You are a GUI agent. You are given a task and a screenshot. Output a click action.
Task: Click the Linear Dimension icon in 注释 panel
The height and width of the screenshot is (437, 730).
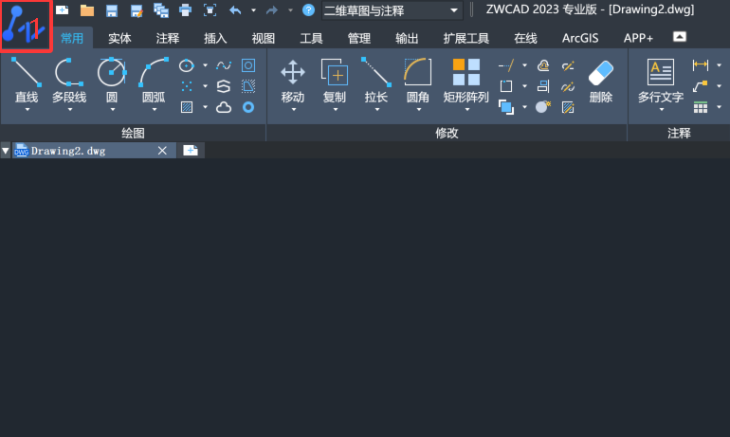coord(701,65)
